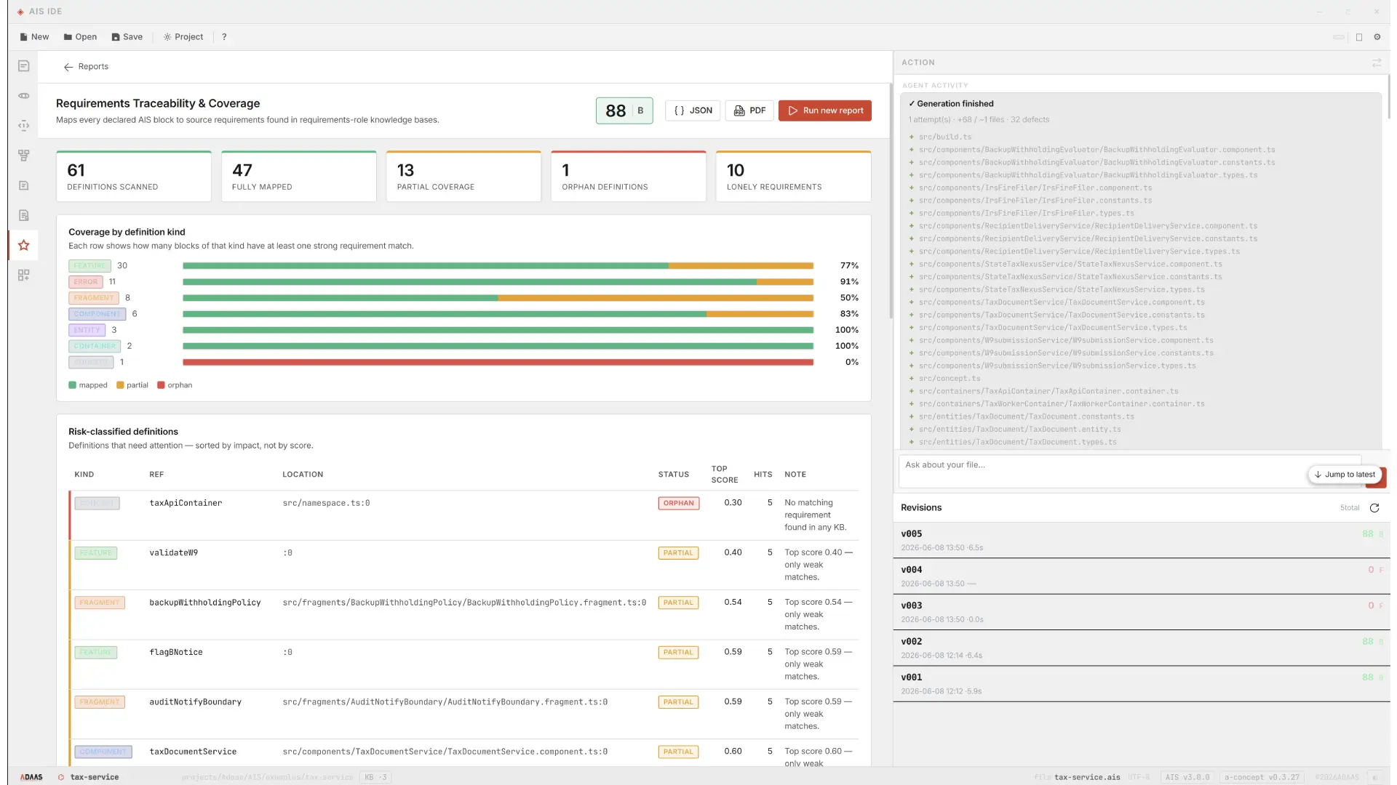Select revision v005

1142,540
